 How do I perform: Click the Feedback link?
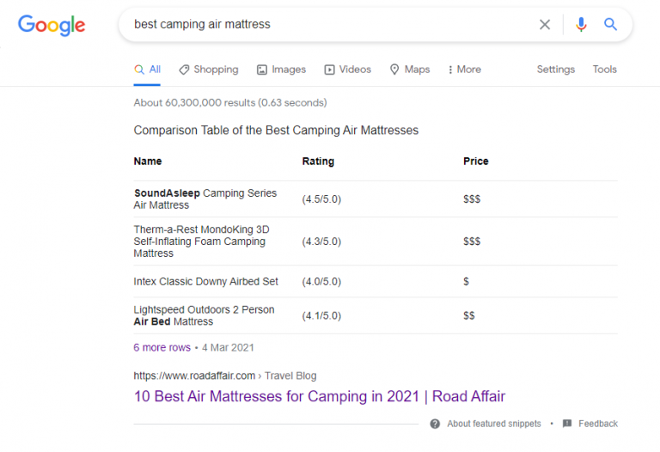(x=598, y=424)
